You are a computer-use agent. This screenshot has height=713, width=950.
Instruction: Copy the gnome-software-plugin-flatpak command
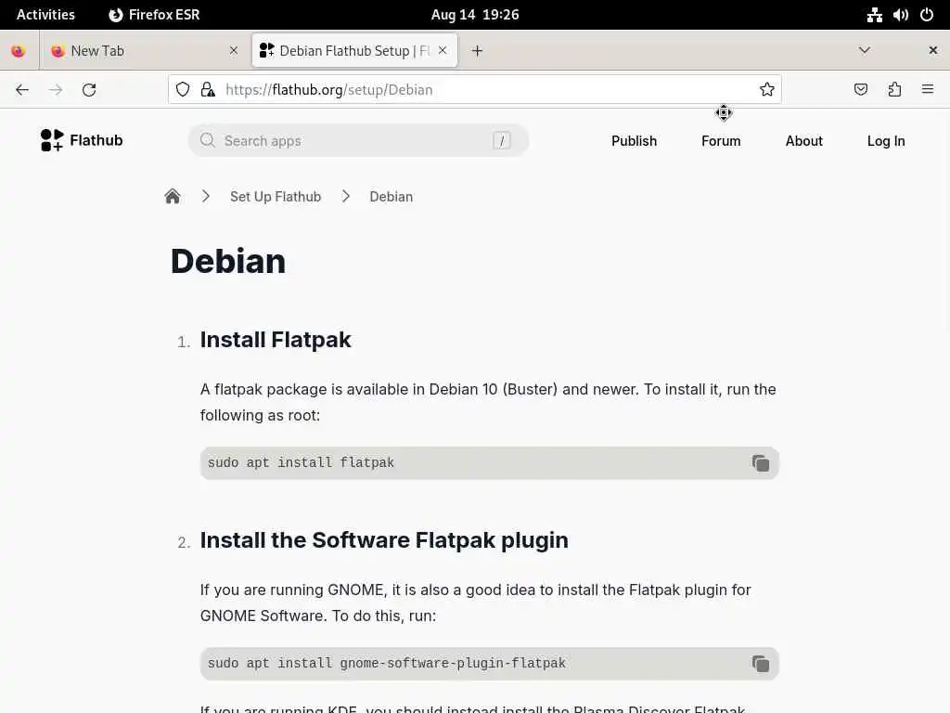pyautogui.click(x=761, y=664)
